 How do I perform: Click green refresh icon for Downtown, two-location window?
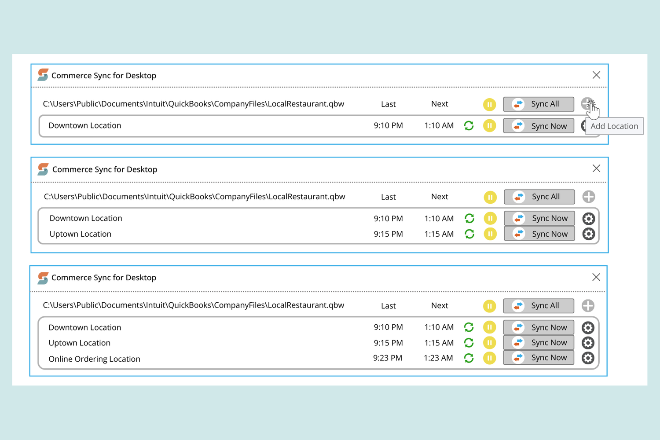pos(470,218)
